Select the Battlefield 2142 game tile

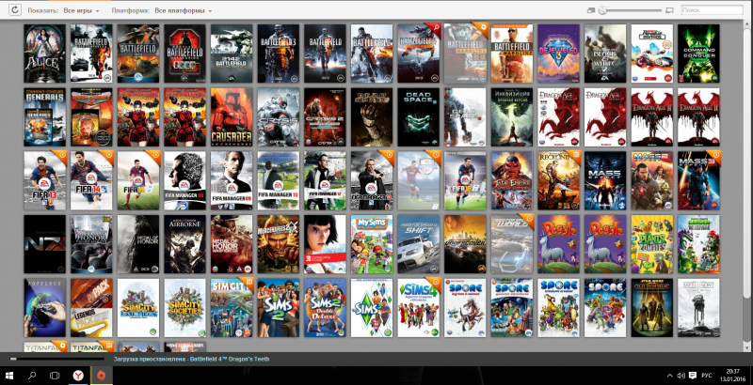(232, 54)
